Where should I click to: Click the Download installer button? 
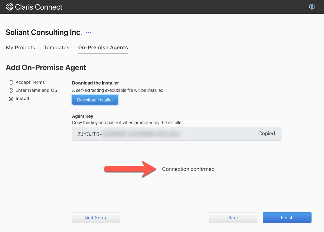[95, 100]
